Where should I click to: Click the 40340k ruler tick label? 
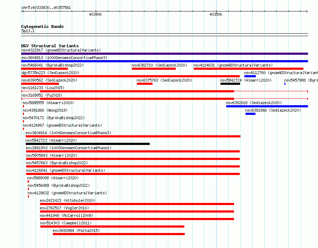point(95,14)
